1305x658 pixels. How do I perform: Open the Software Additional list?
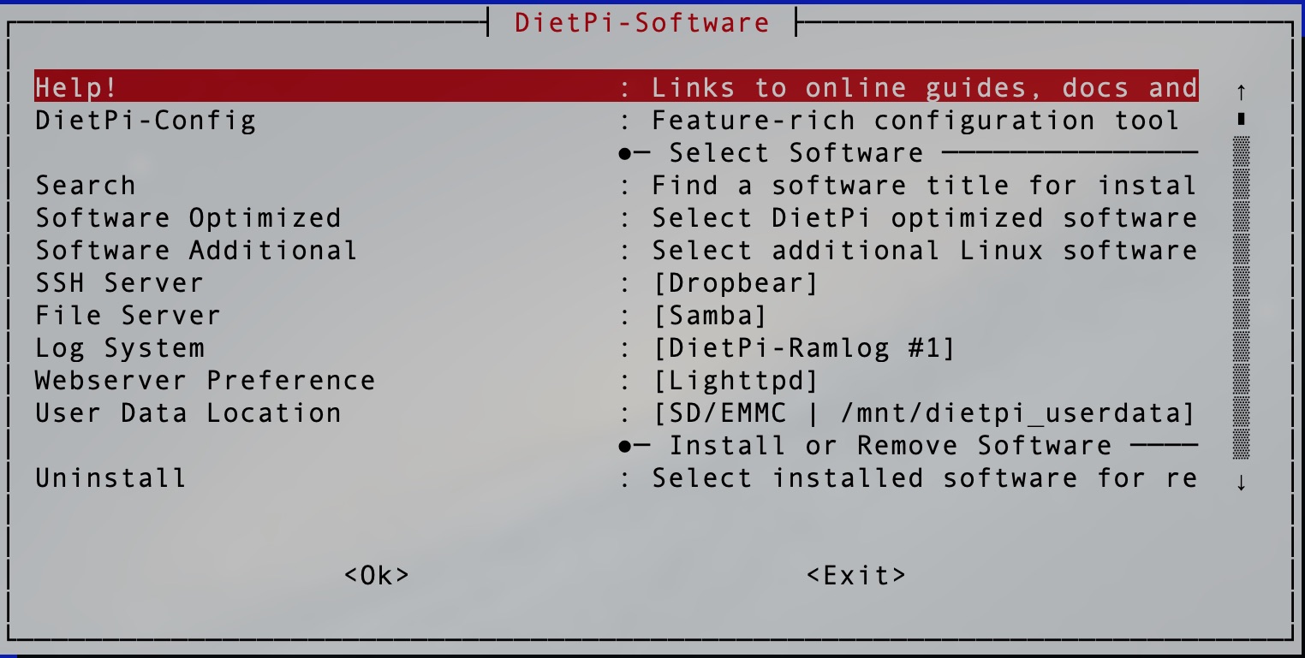(x=617, y=249)
